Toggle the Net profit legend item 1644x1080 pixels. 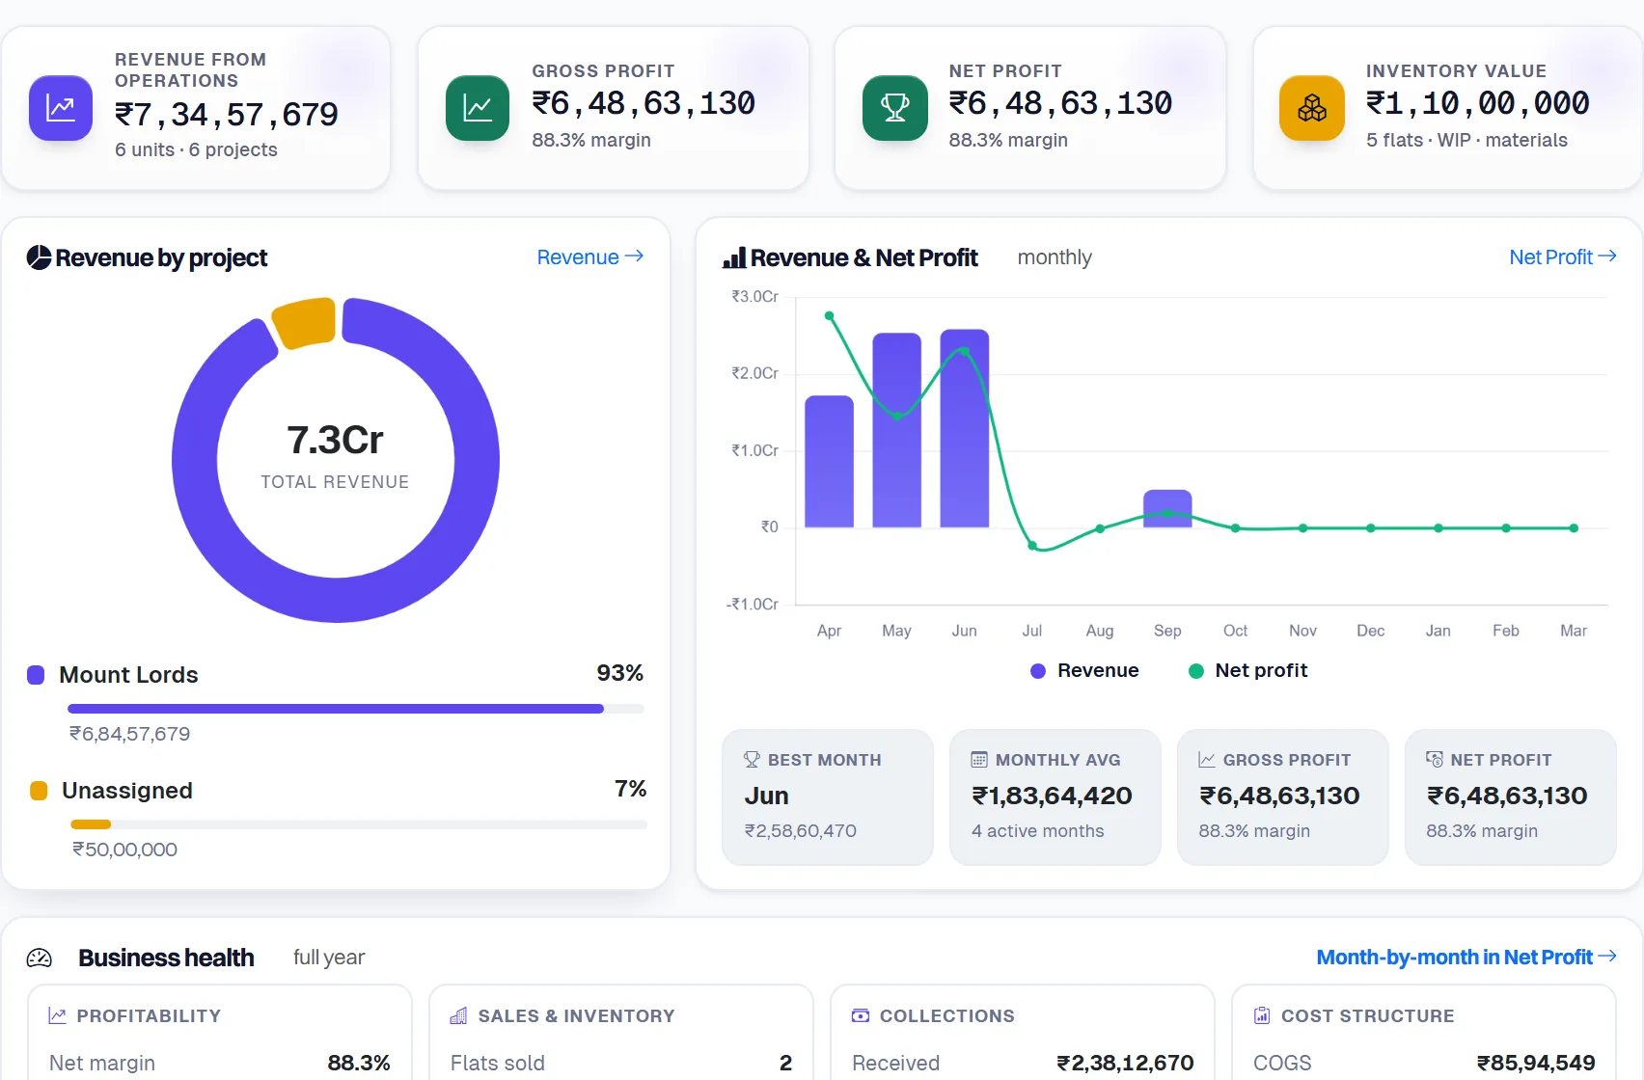[x=1247, y=670]
